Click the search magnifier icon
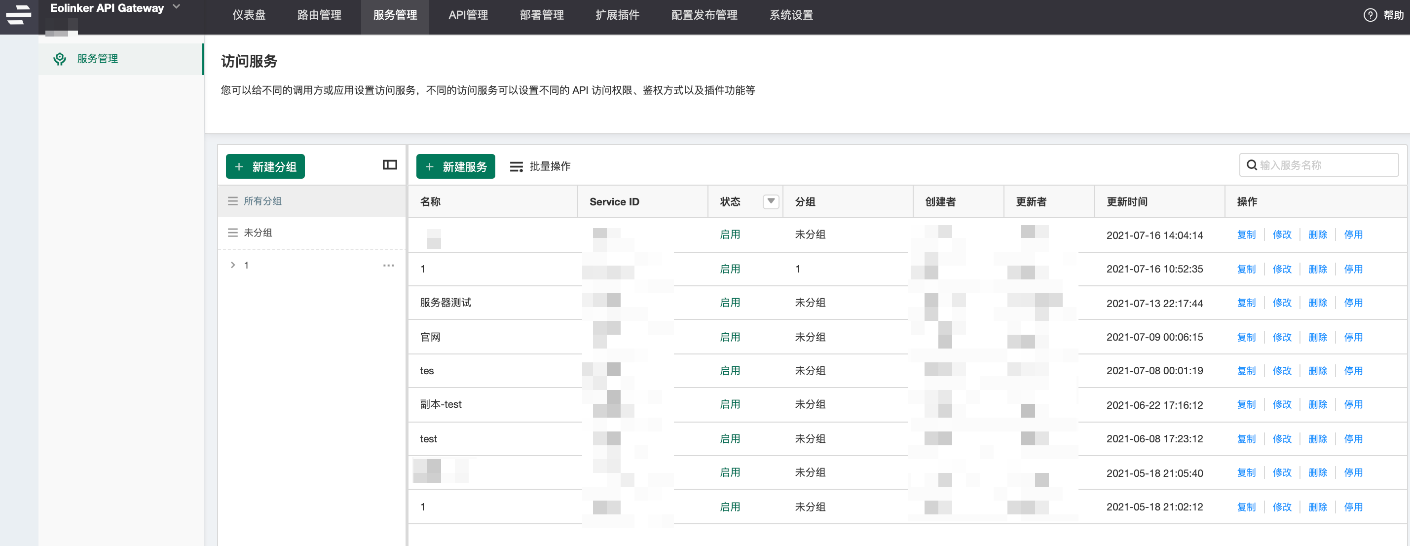 coord(1251,165)
